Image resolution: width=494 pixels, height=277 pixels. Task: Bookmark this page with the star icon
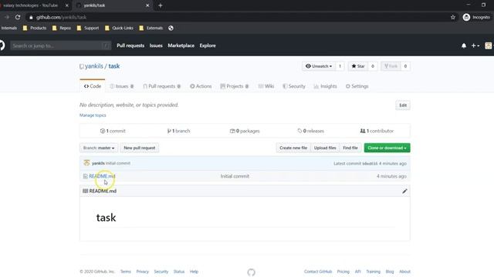453,17
